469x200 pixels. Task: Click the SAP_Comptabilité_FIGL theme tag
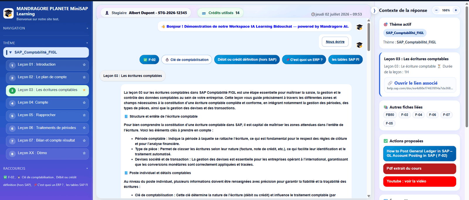[405, 33]
